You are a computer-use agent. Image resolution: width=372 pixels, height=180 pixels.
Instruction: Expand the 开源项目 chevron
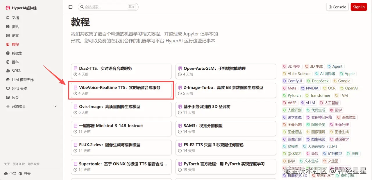click(55, 107)
